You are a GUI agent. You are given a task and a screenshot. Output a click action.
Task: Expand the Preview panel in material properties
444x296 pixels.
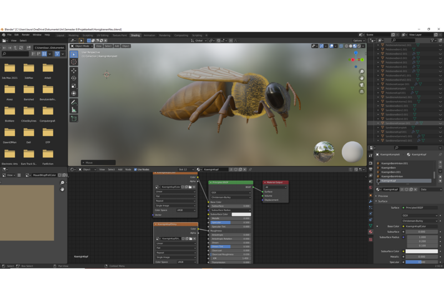[x=383, y=196]
